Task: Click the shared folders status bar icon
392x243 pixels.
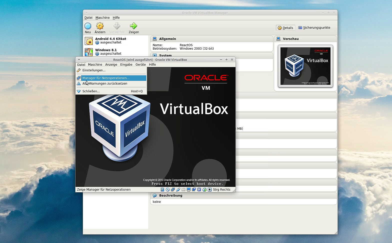Action: (x=183, y=190)
